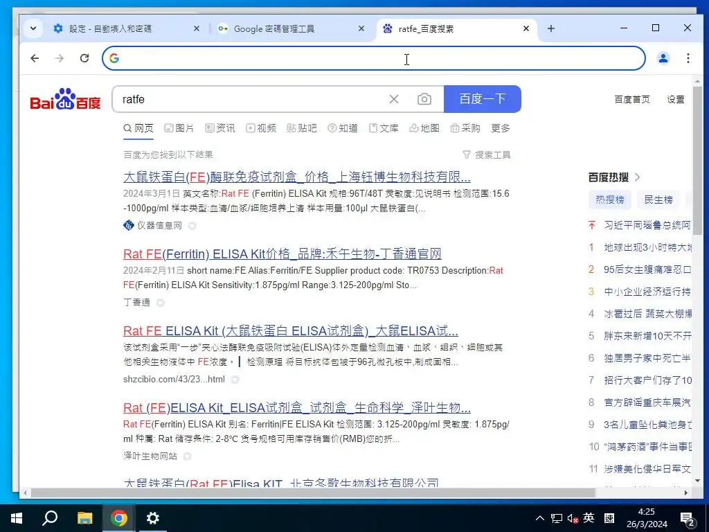This screenshot has height=532, width=709.
Task: Select the 民生榜 tab
Action: (x=658, y=199)
